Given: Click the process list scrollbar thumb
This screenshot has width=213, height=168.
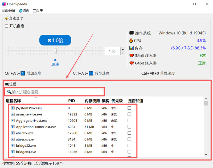Looking at the screenshot, I should (206, 103).
